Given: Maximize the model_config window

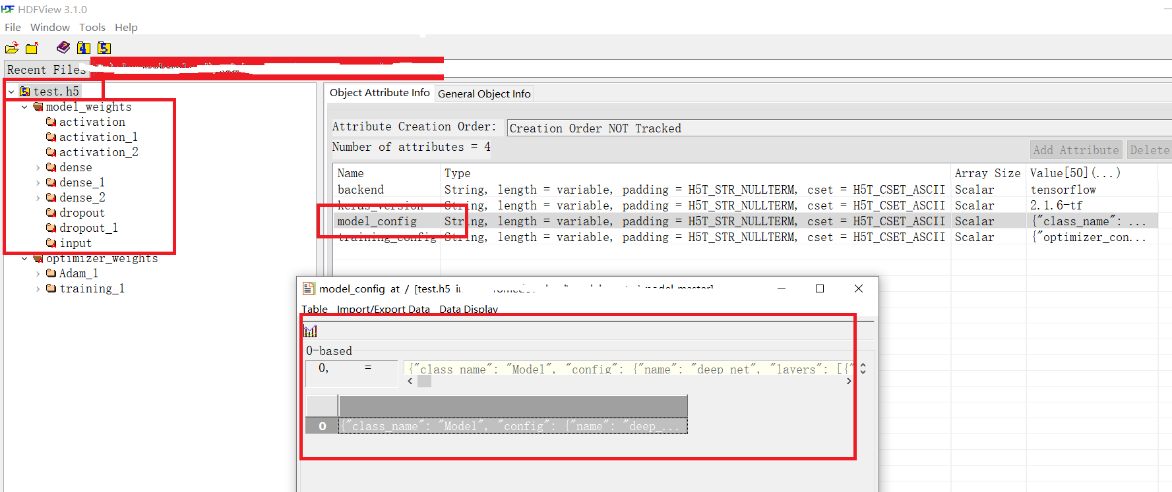Looking at the screenshot, I should point(820,288).
